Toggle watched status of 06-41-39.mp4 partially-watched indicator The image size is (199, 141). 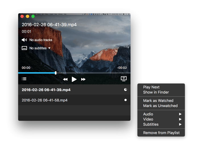coord(125,90)
